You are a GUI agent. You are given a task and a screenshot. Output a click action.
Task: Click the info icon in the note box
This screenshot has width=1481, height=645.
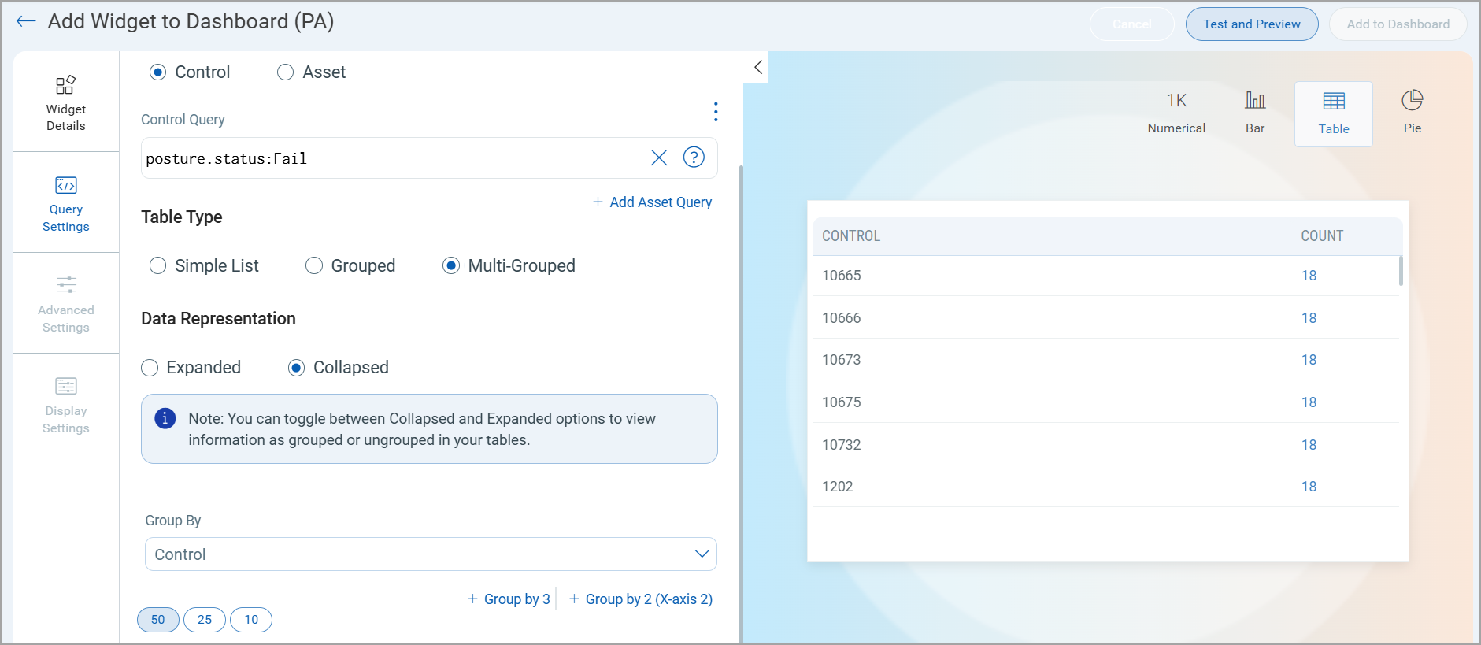coord(165,418)
